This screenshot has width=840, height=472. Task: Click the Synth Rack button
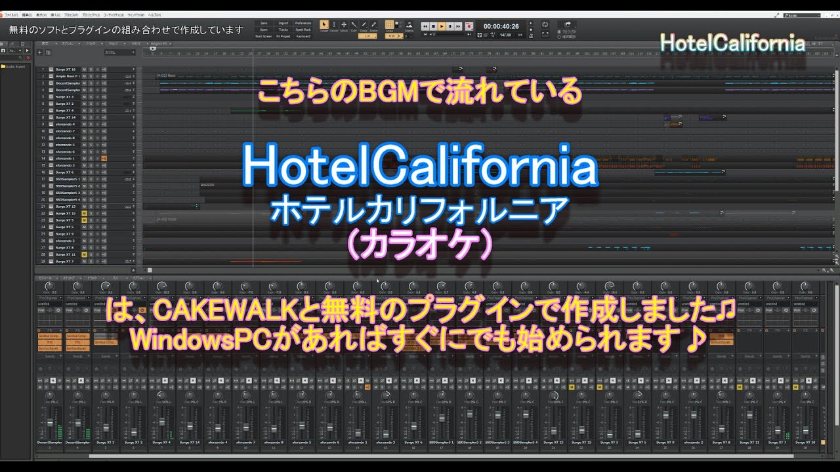pyautogui.click(x=303, y=29)
